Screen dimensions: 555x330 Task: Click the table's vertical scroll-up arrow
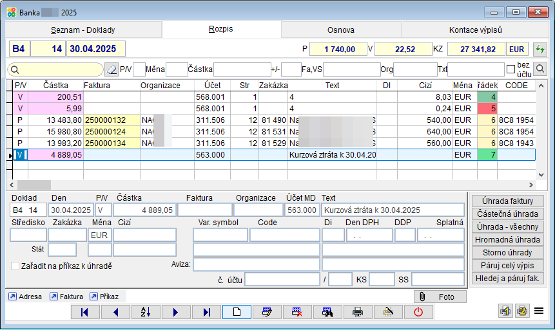pyautogui.click(x=541, y=86)
